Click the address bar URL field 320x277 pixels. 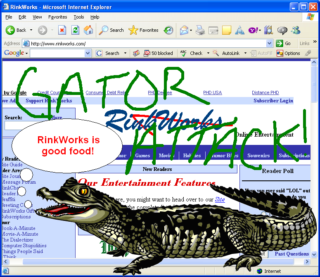point(148,43)
